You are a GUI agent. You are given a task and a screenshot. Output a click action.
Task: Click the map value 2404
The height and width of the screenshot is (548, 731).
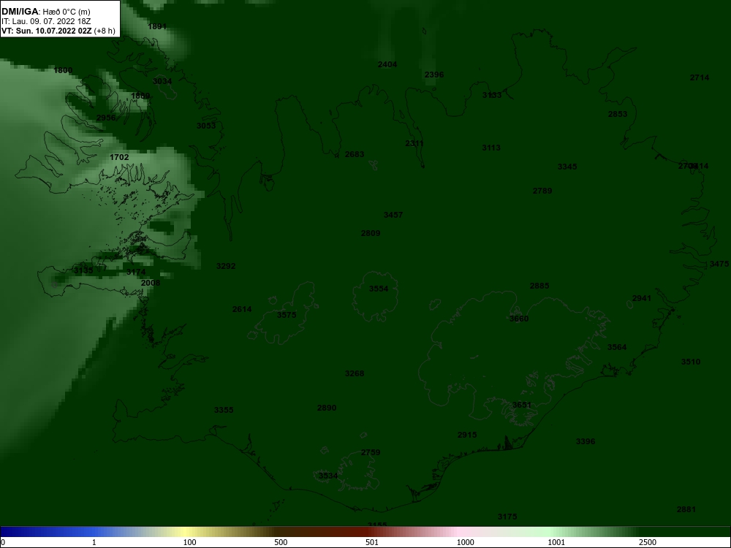tap(387, 64)
